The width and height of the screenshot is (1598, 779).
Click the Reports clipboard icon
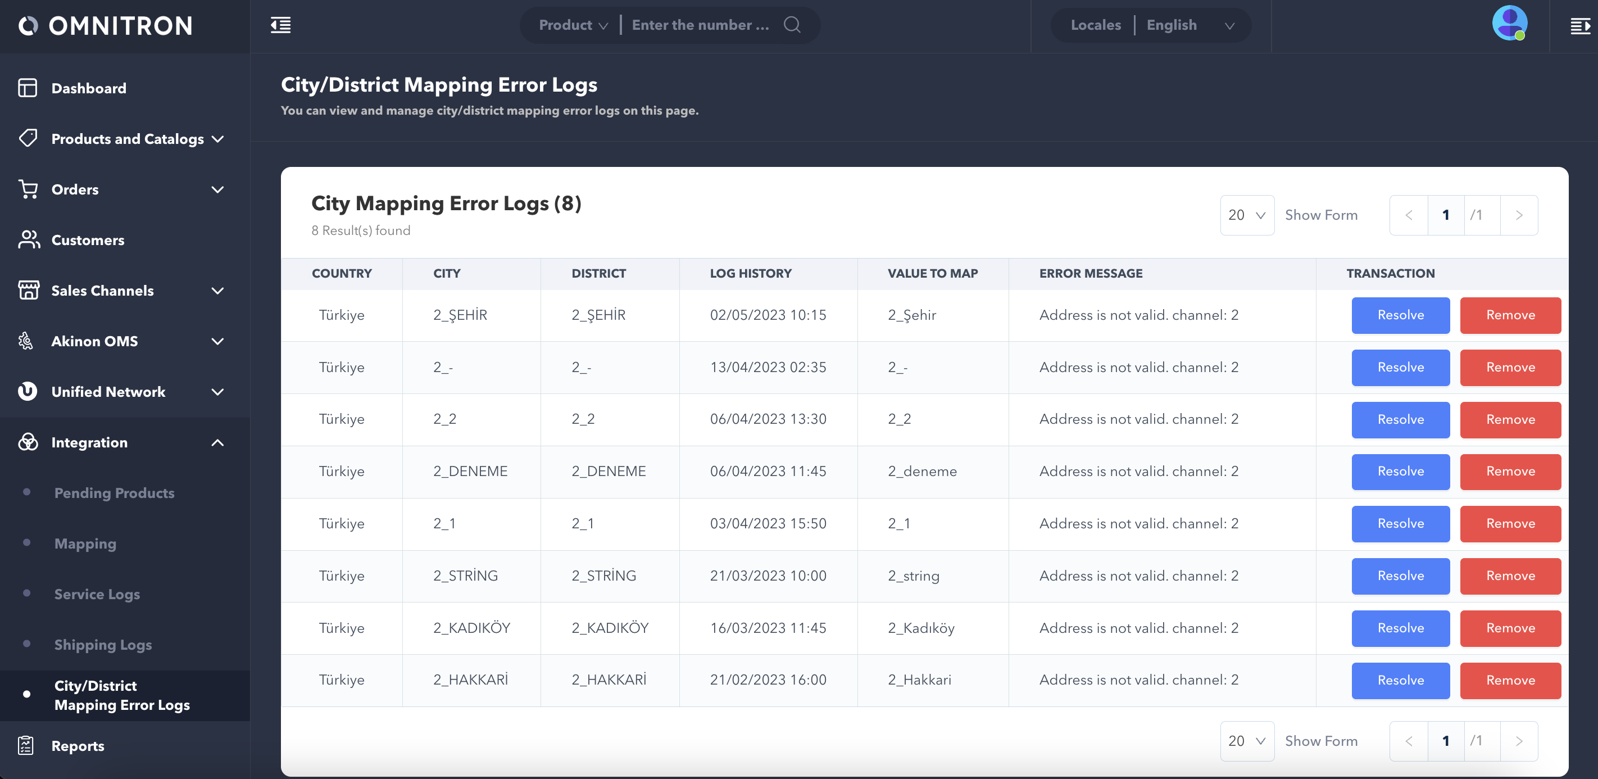click(26, 745)
